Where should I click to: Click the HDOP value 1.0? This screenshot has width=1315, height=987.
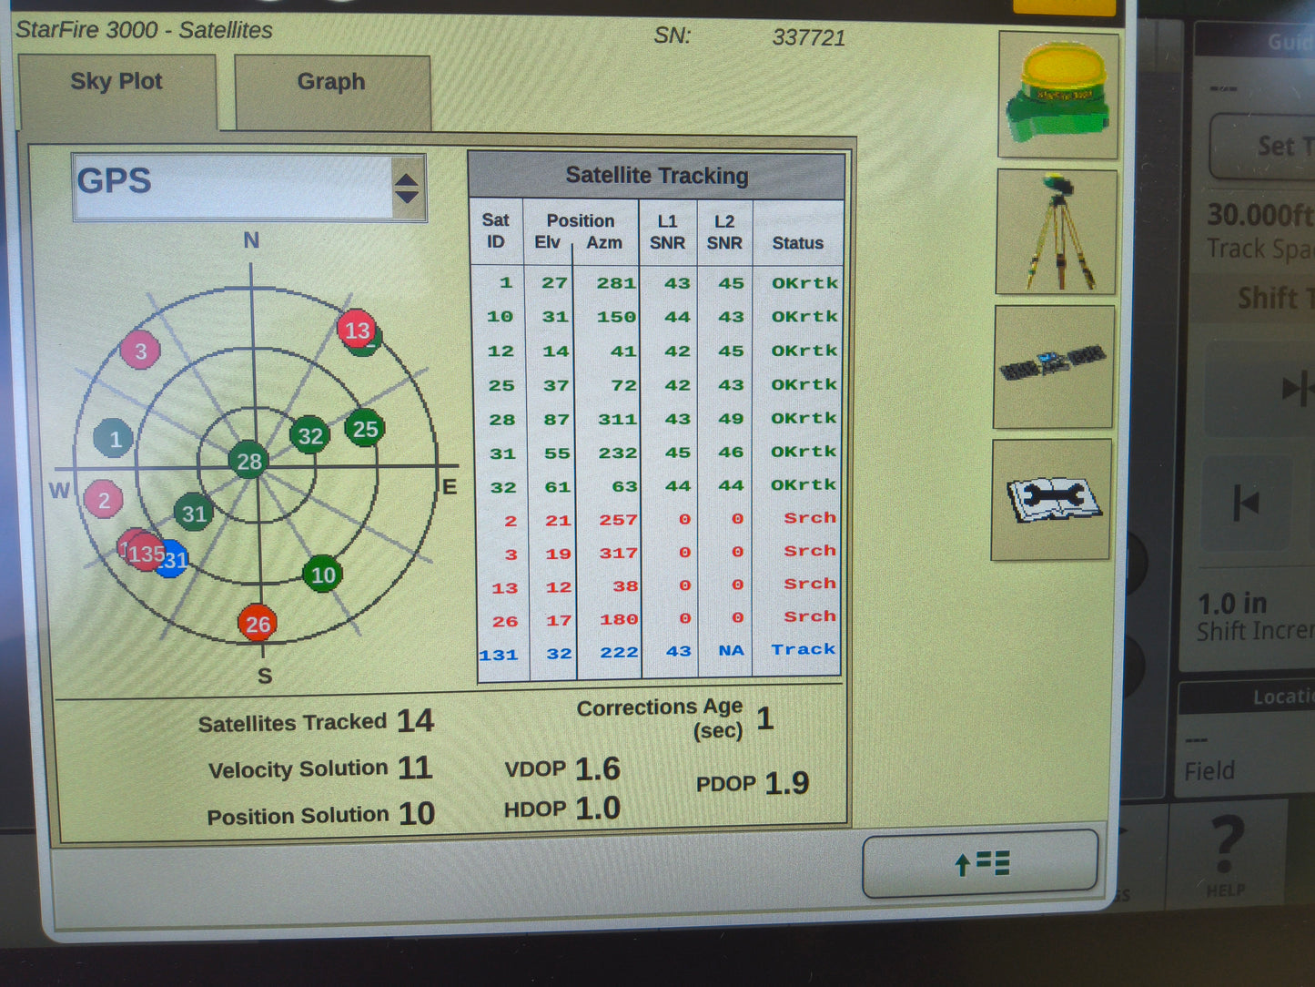597,809
